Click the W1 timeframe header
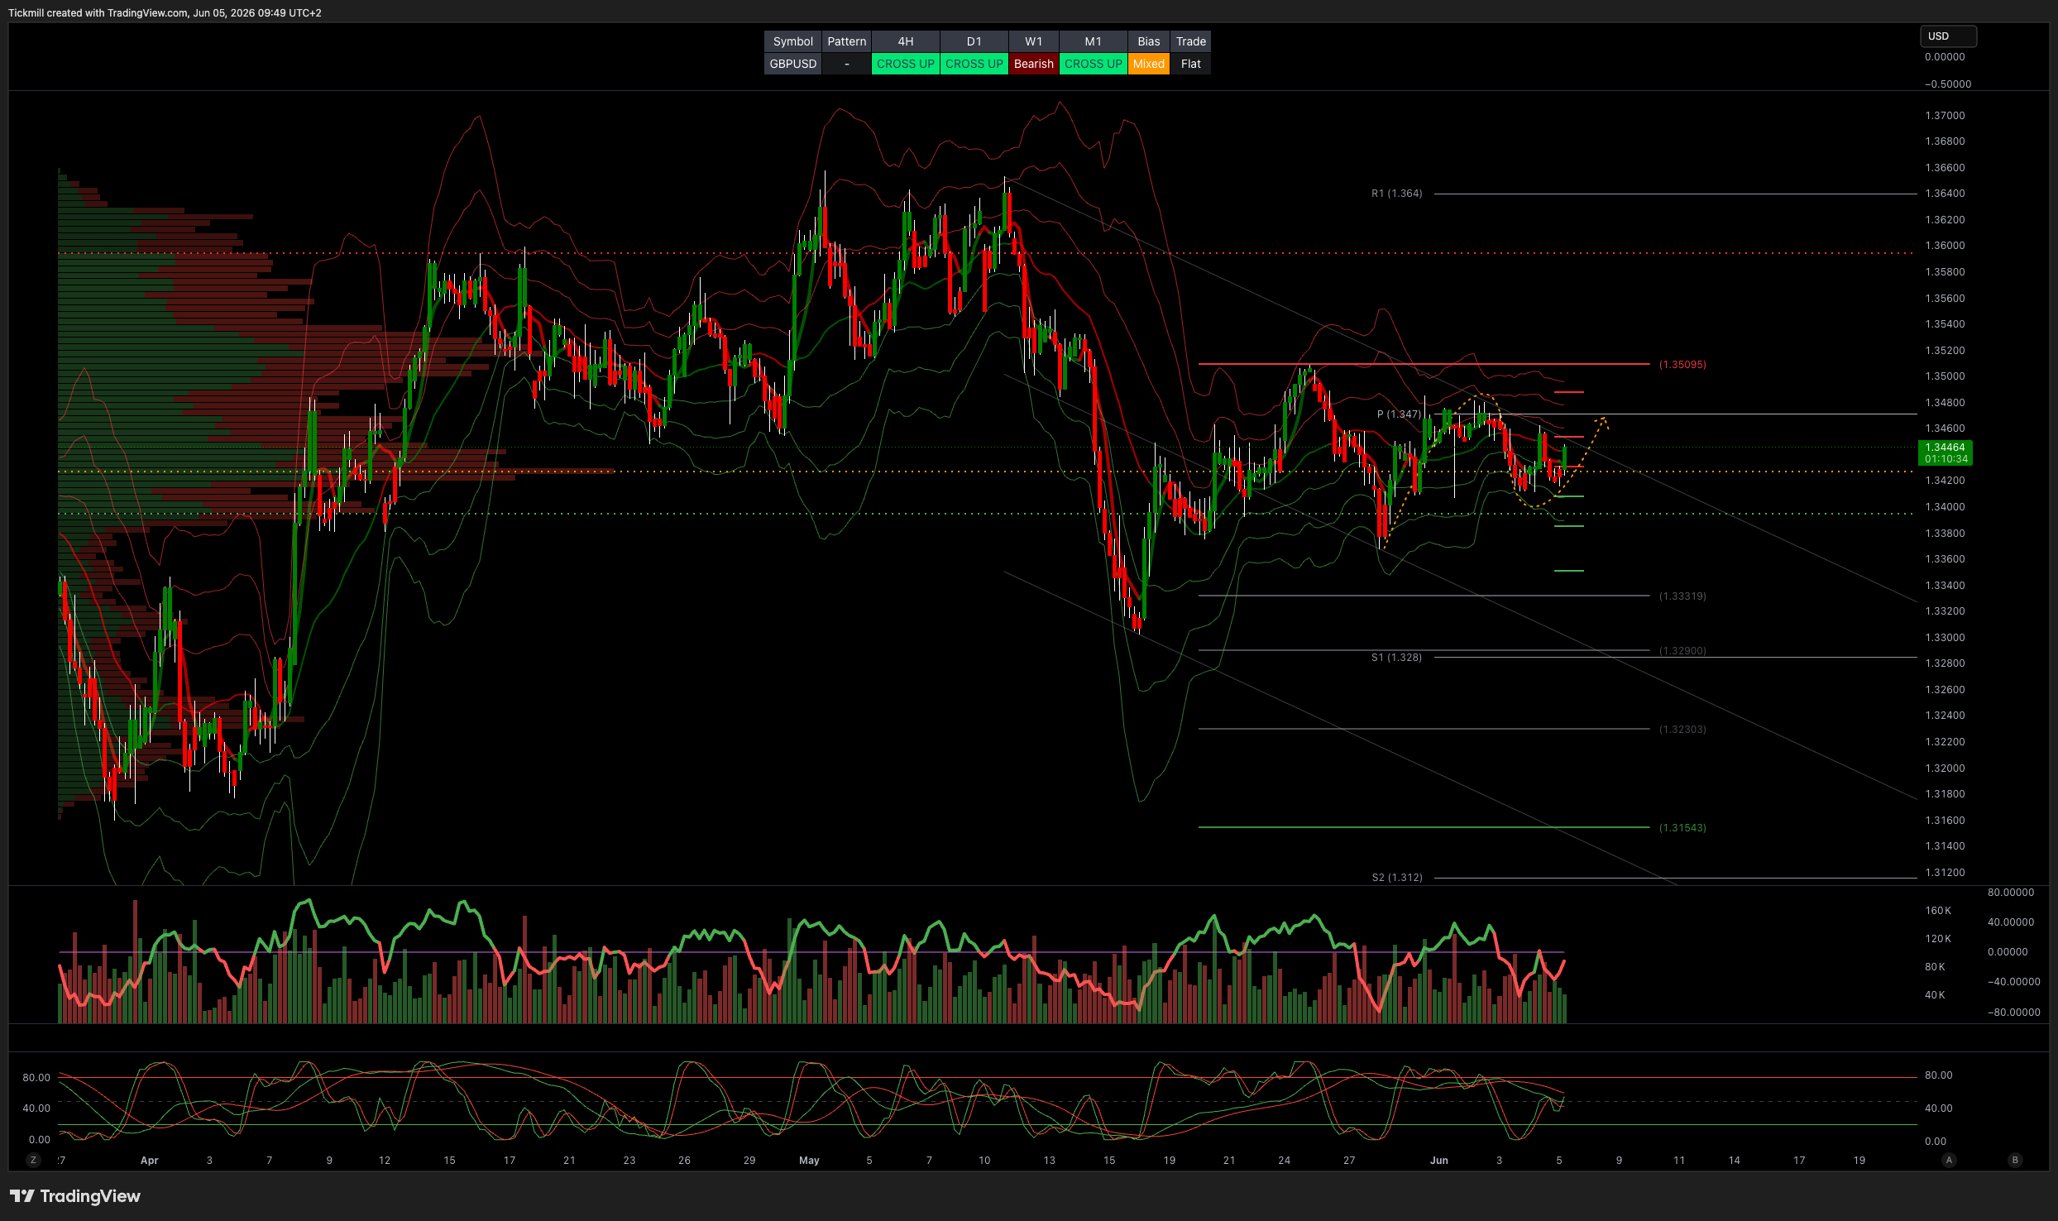The image size is (2058, 1221). point(1033,41)
